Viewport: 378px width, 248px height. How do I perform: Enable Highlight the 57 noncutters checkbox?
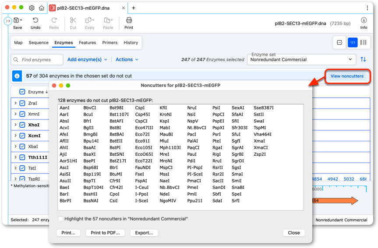[60, 219]
